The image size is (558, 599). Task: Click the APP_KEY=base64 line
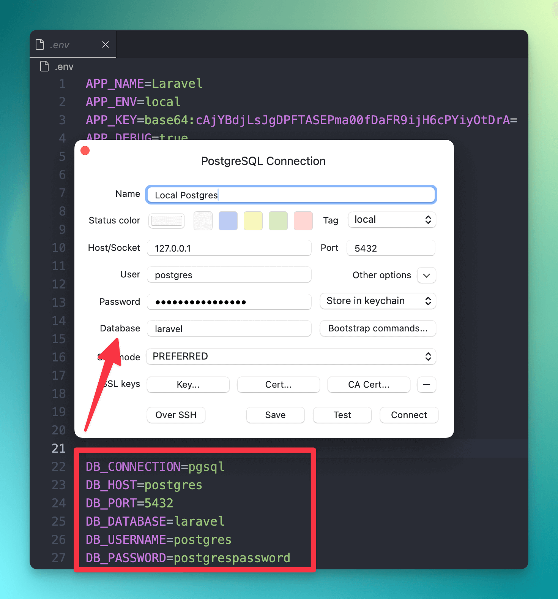click(x=301, y=120)
